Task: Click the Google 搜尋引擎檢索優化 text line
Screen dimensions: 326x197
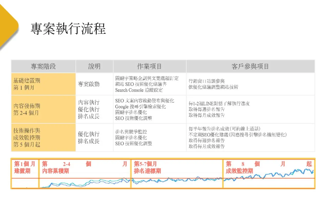Action: point(140,106)
